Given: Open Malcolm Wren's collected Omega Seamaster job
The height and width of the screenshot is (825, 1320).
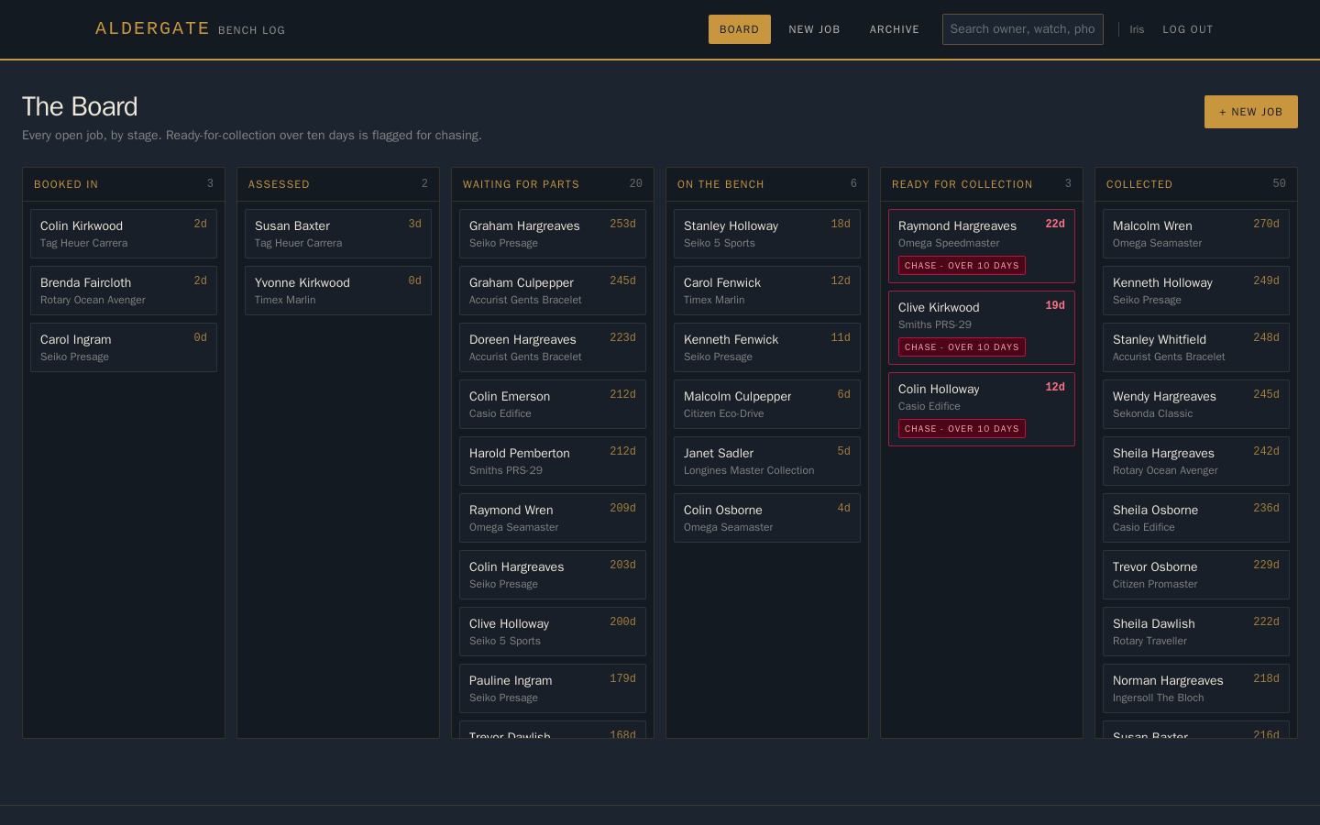Looking at the screenshot, I should (1196, 234).
